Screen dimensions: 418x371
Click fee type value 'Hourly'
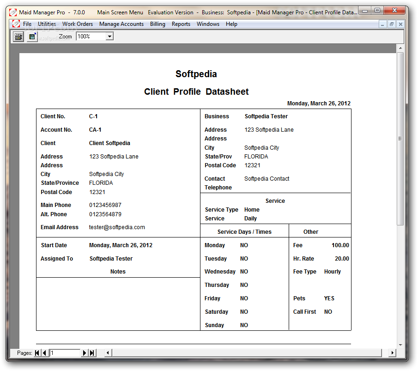pos(333,272)
